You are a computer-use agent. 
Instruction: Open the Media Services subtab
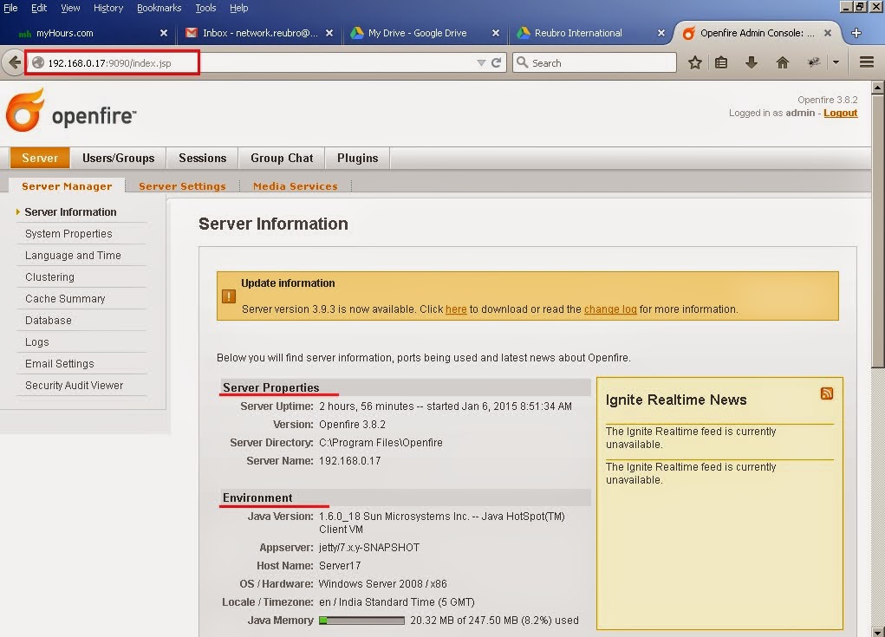[x=296, y=186]
